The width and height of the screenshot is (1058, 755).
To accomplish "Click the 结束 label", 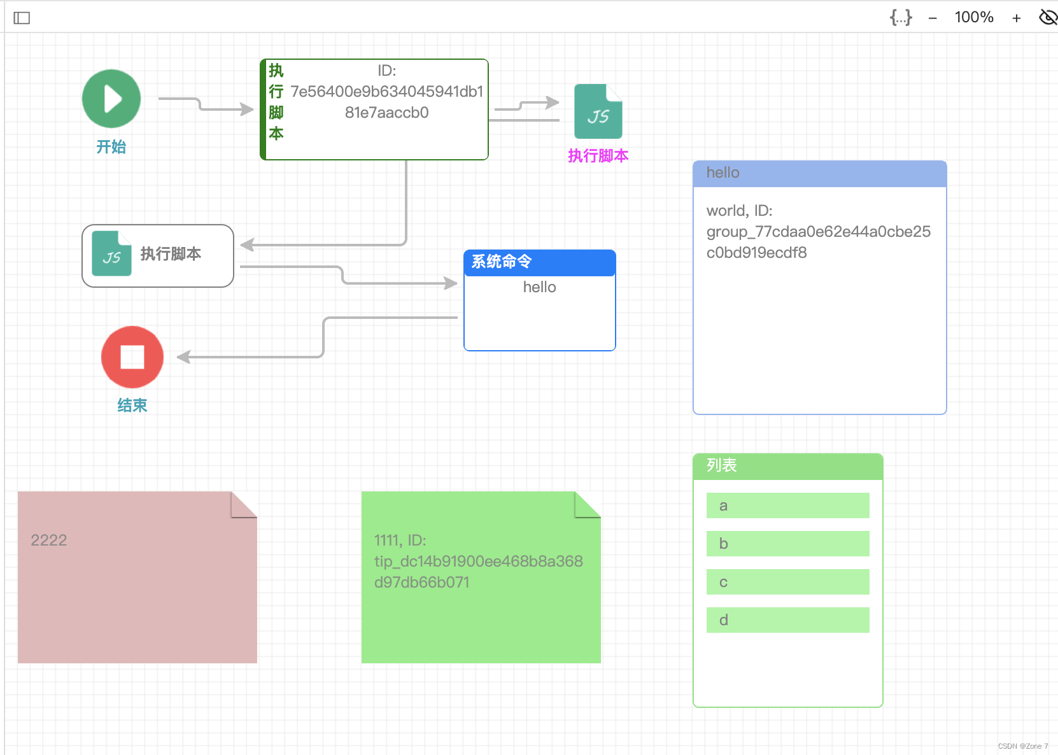I will [132, 406].
